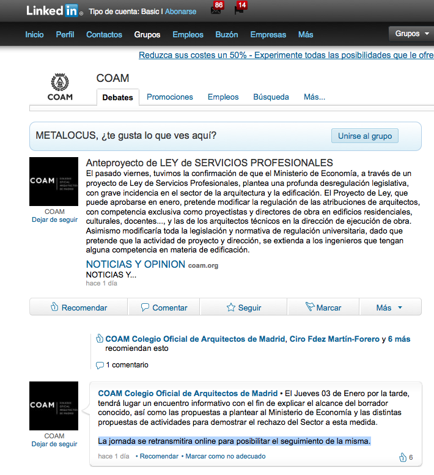
Task: Open Ciro Fdez Martín-Forero's profile link
Action: pyautogui.click(x=334, y=339)
